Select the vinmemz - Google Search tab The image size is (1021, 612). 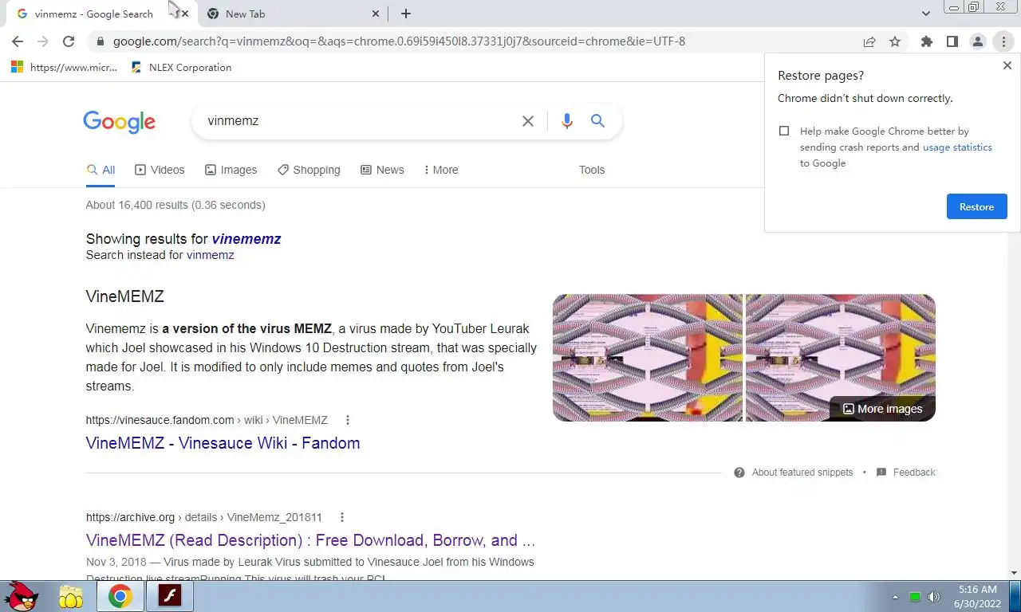[x=100, y=14]
